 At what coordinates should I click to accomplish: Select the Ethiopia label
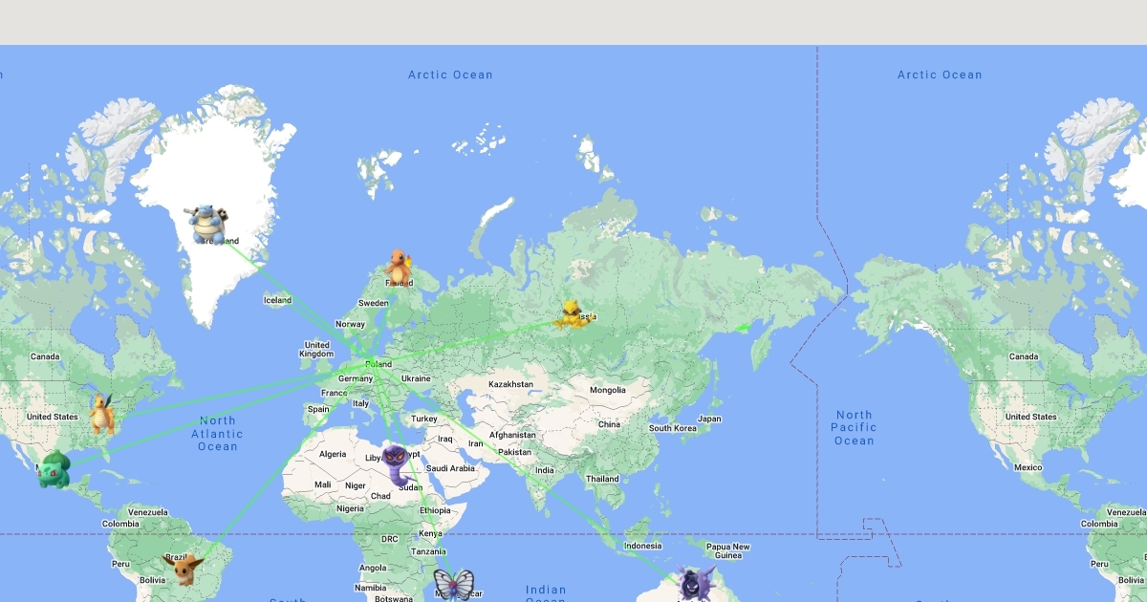[x=435, y=510]
